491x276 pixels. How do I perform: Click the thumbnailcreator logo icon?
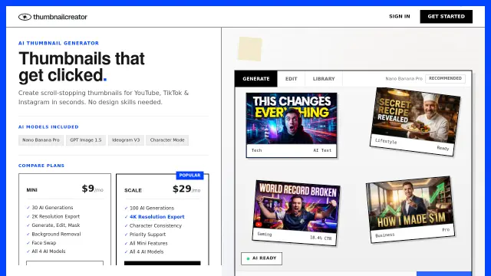25,17
